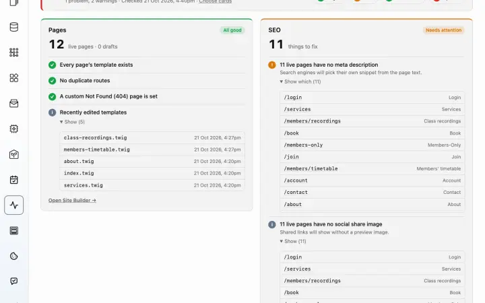Viewport: 485px width, 303px height.
Task: Click the Pages card heading
Action: tap(57, 30)
